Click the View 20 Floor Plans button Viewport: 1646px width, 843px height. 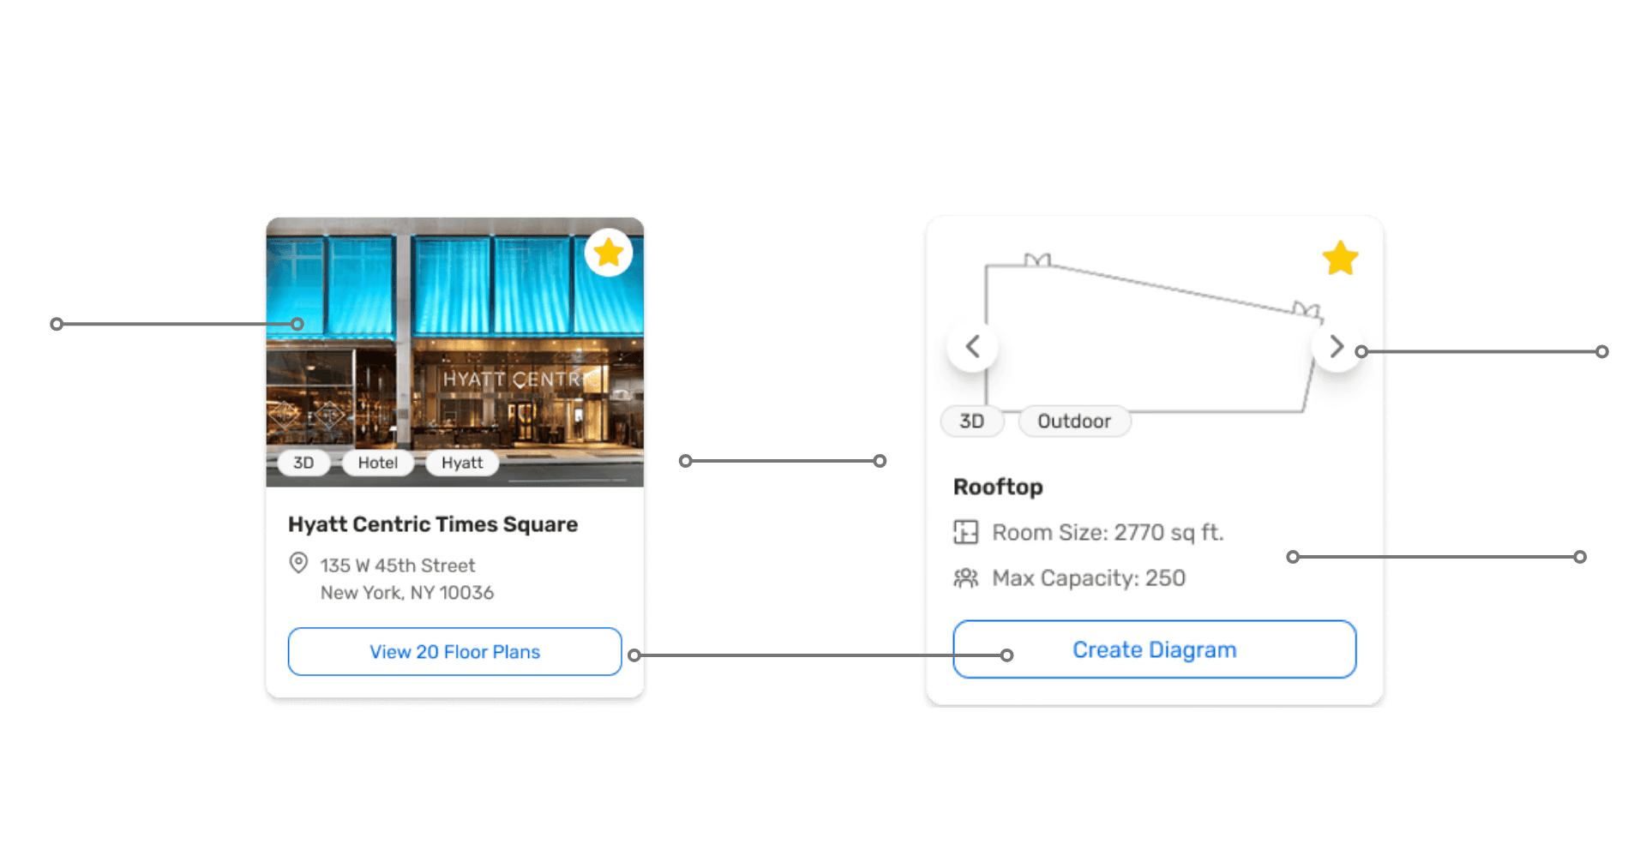point(454,652)
